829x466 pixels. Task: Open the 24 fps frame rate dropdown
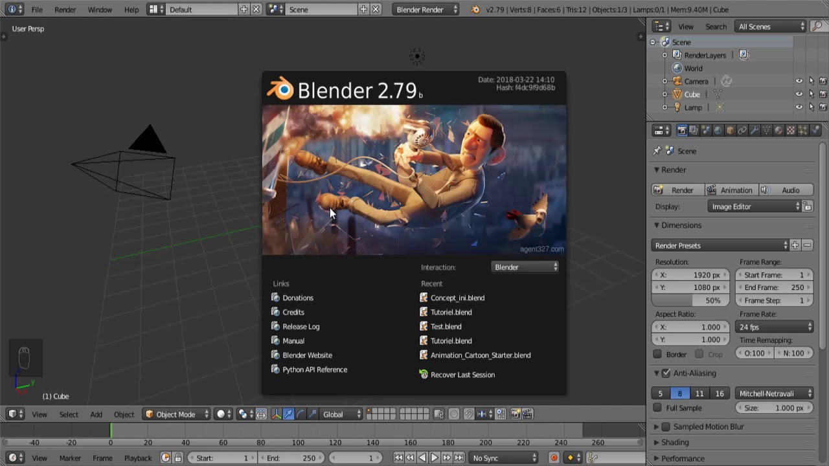[x=775, y=327]
